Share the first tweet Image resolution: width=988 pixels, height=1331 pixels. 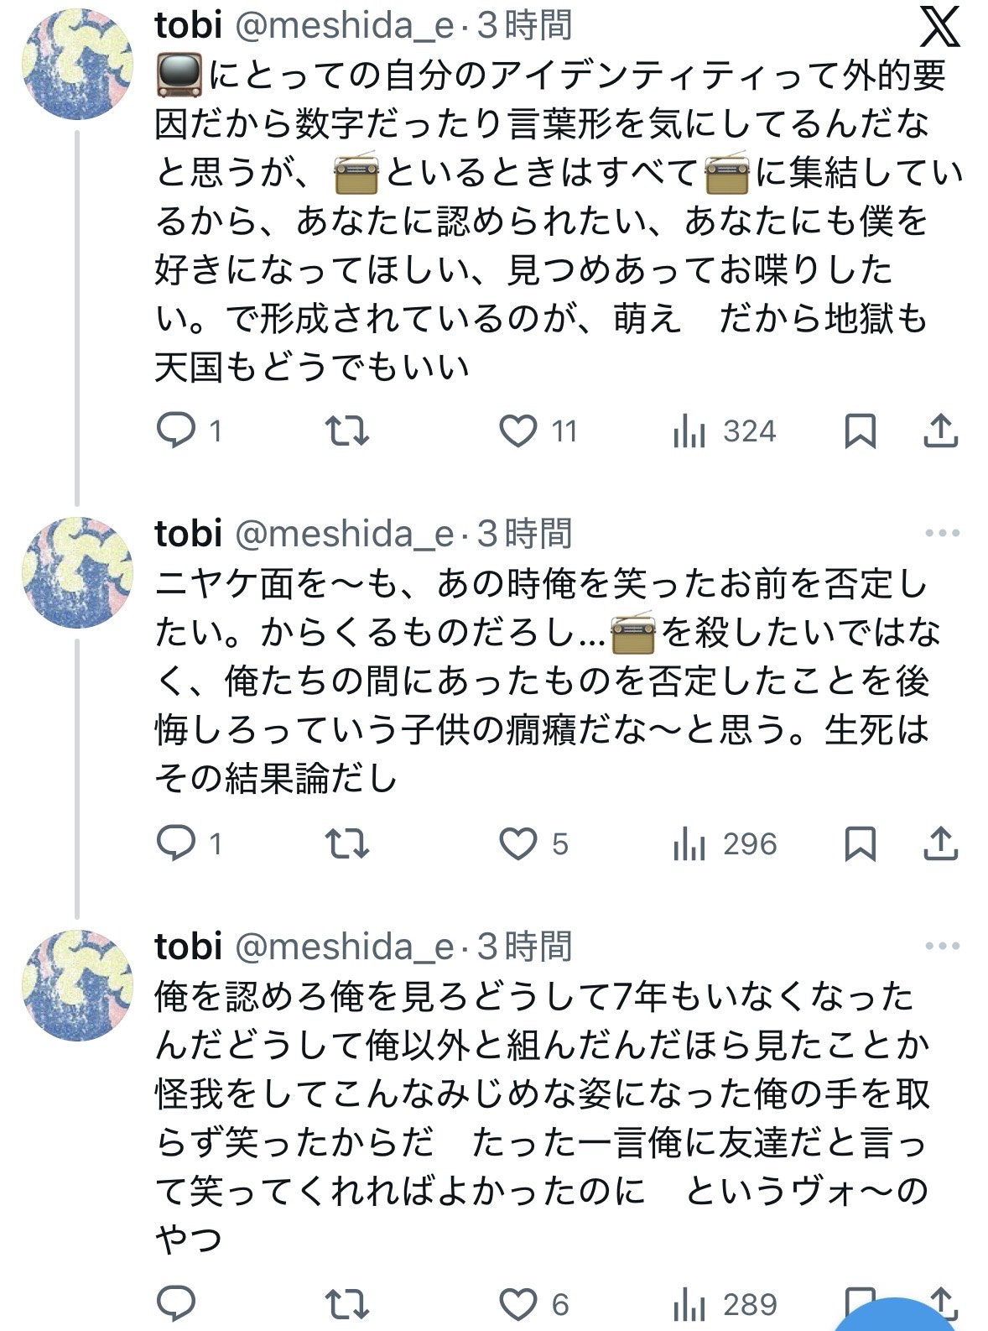click(x=940, y=431)
